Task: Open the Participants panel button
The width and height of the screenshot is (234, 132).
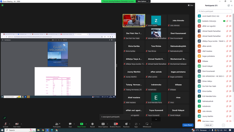Action: [57, 125]
